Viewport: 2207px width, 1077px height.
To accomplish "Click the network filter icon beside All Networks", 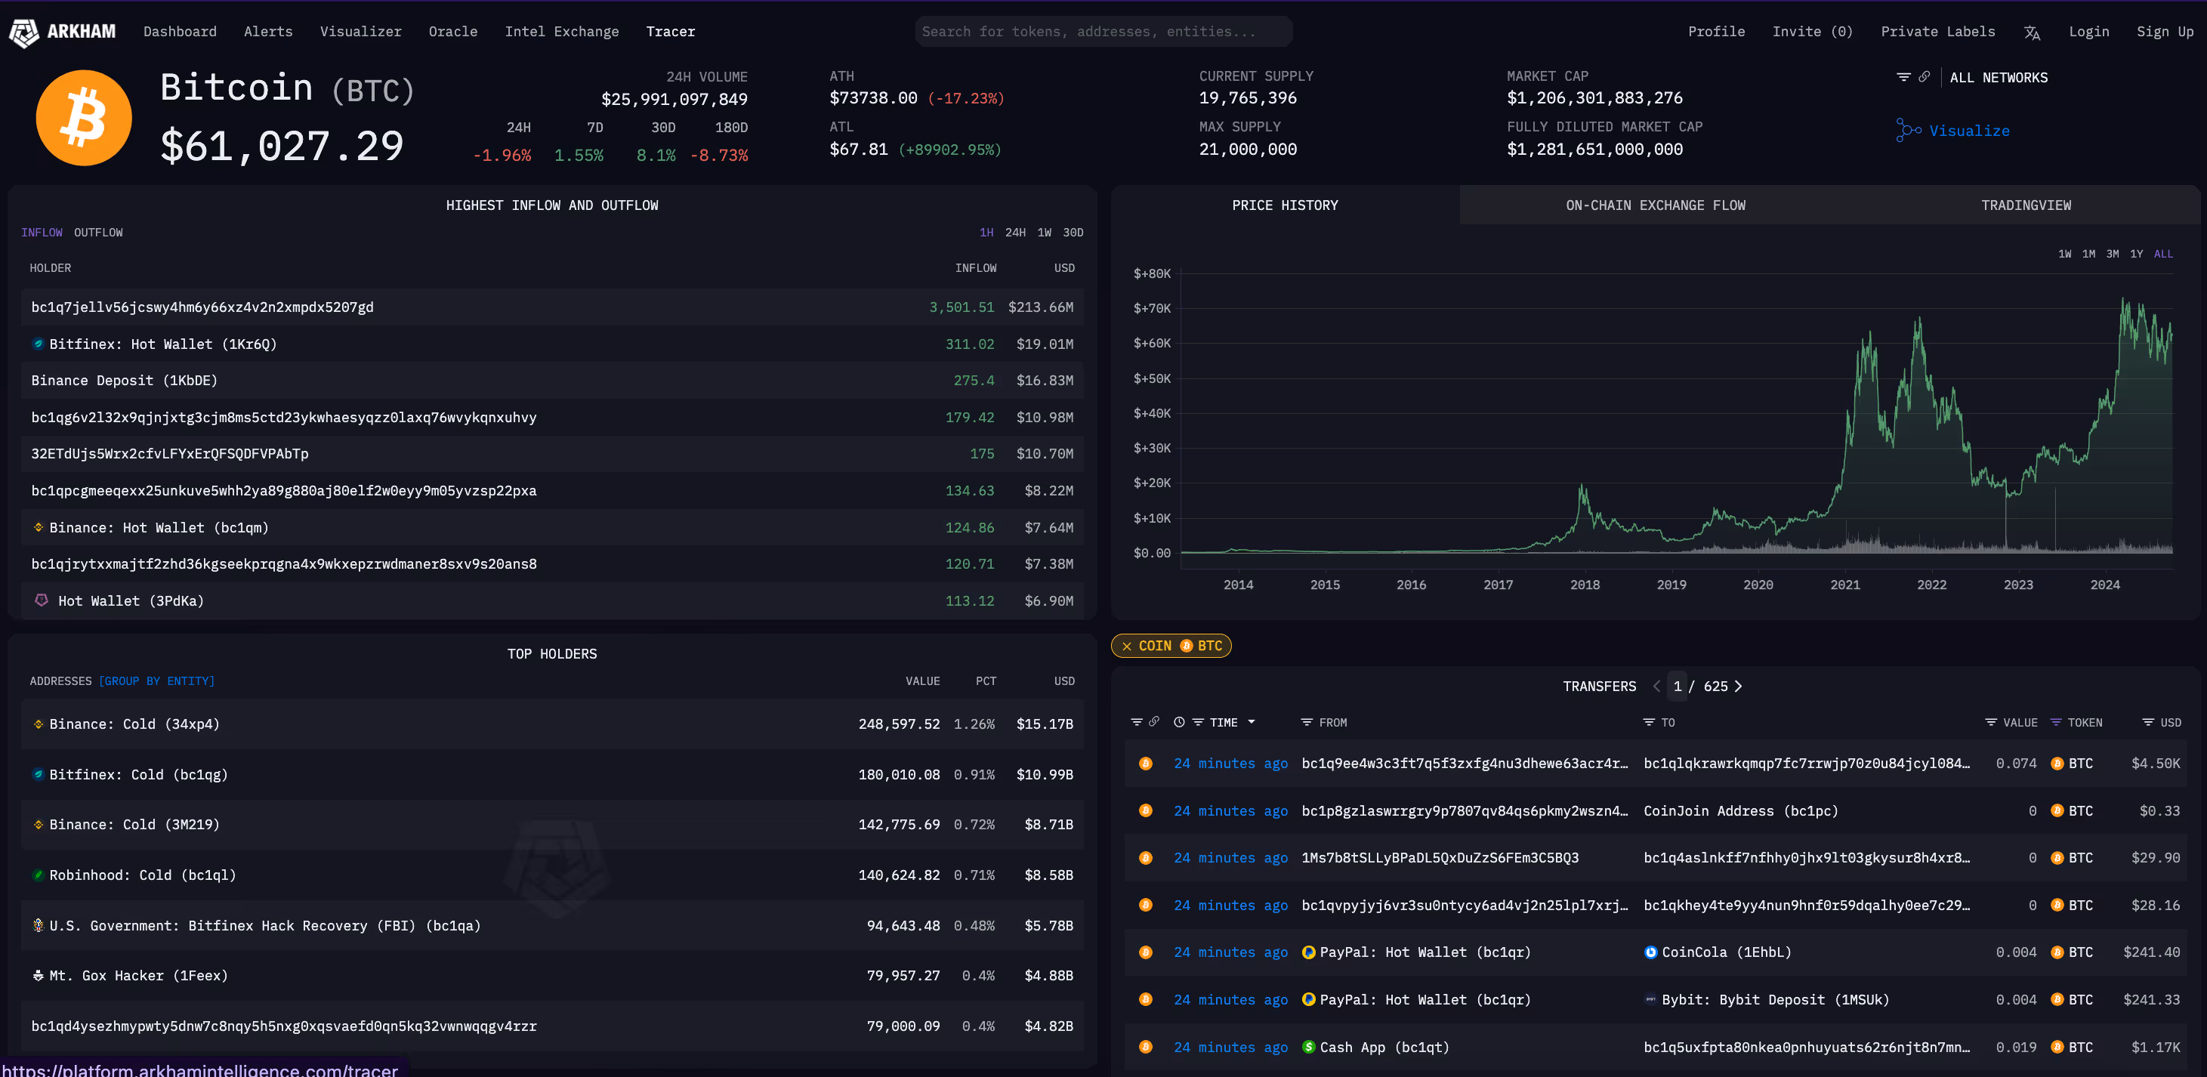I will click(x=1903, y=77).
